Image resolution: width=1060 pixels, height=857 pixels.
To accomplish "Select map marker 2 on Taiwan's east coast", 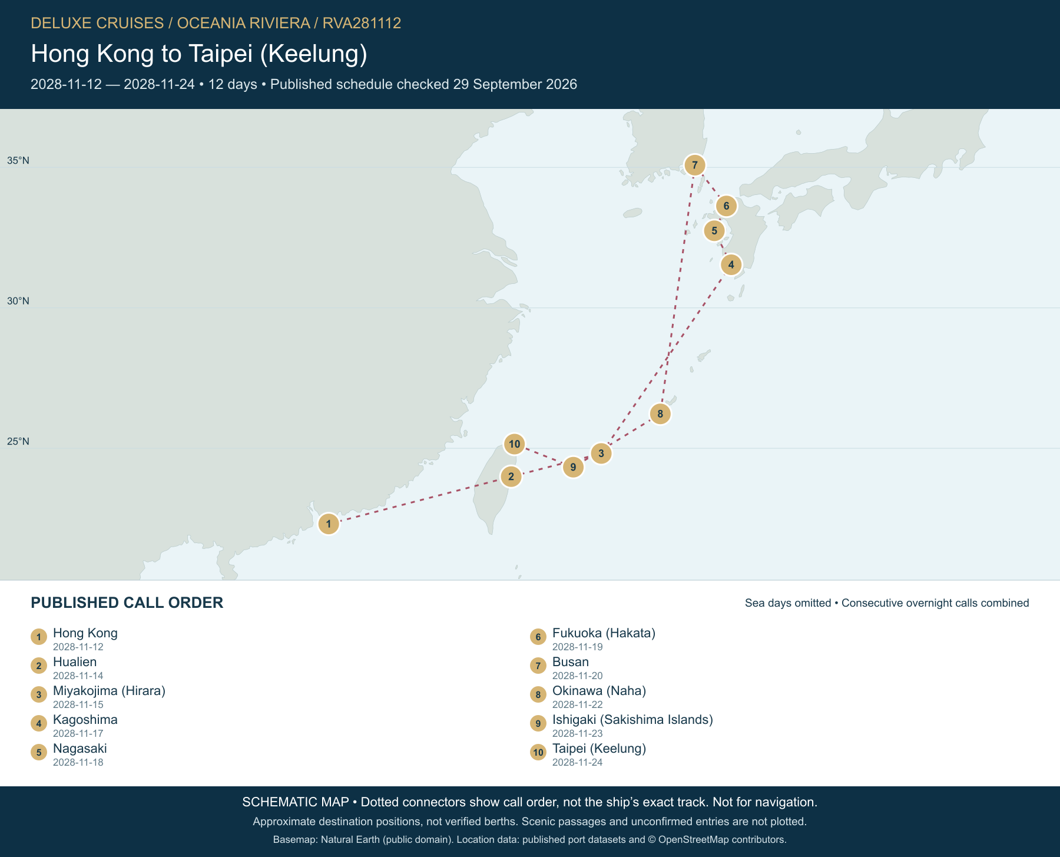I will click(x=511, y=477).
